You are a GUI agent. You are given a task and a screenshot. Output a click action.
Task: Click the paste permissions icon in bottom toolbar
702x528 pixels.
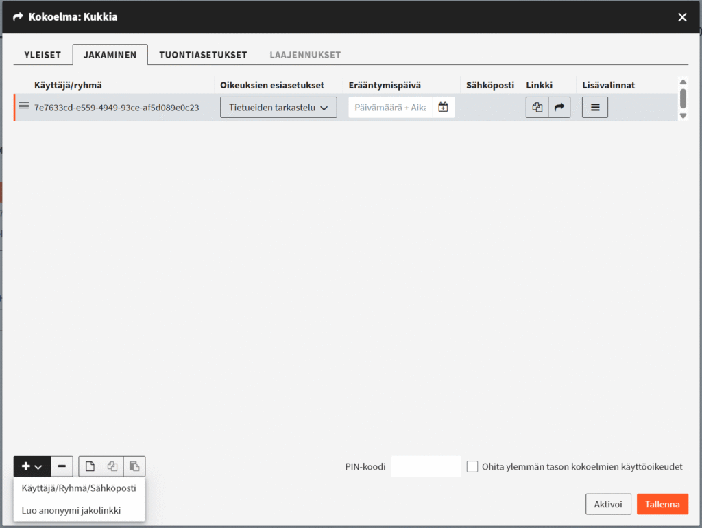[134, 466]
